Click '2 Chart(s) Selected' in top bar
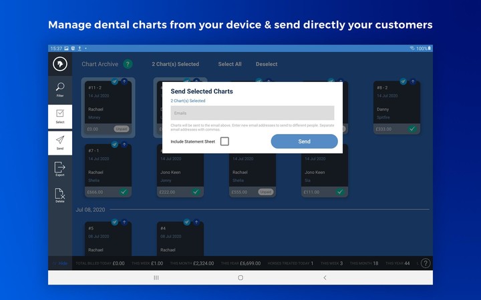This screenshot has width=481, height=300. [176, 64]
